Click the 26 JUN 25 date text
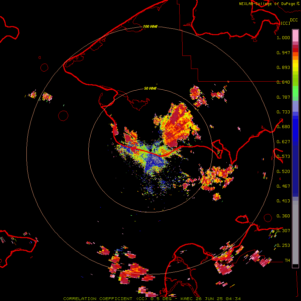This screenshot has height=301, width=301. [x=209, y=299]
